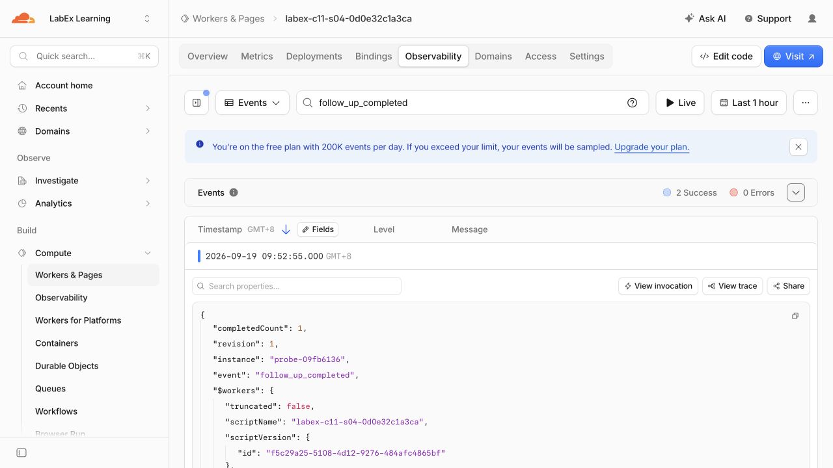Screen dimensions: 833x468
Task: Collapse the Events summary chevron
Action: click(x=796, y=192)
